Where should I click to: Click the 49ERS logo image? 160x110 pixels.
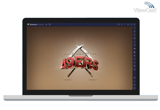[80, 61]
